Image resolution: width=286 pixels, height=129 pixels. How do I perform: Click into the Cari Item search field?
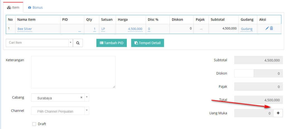tap(37, 43)
